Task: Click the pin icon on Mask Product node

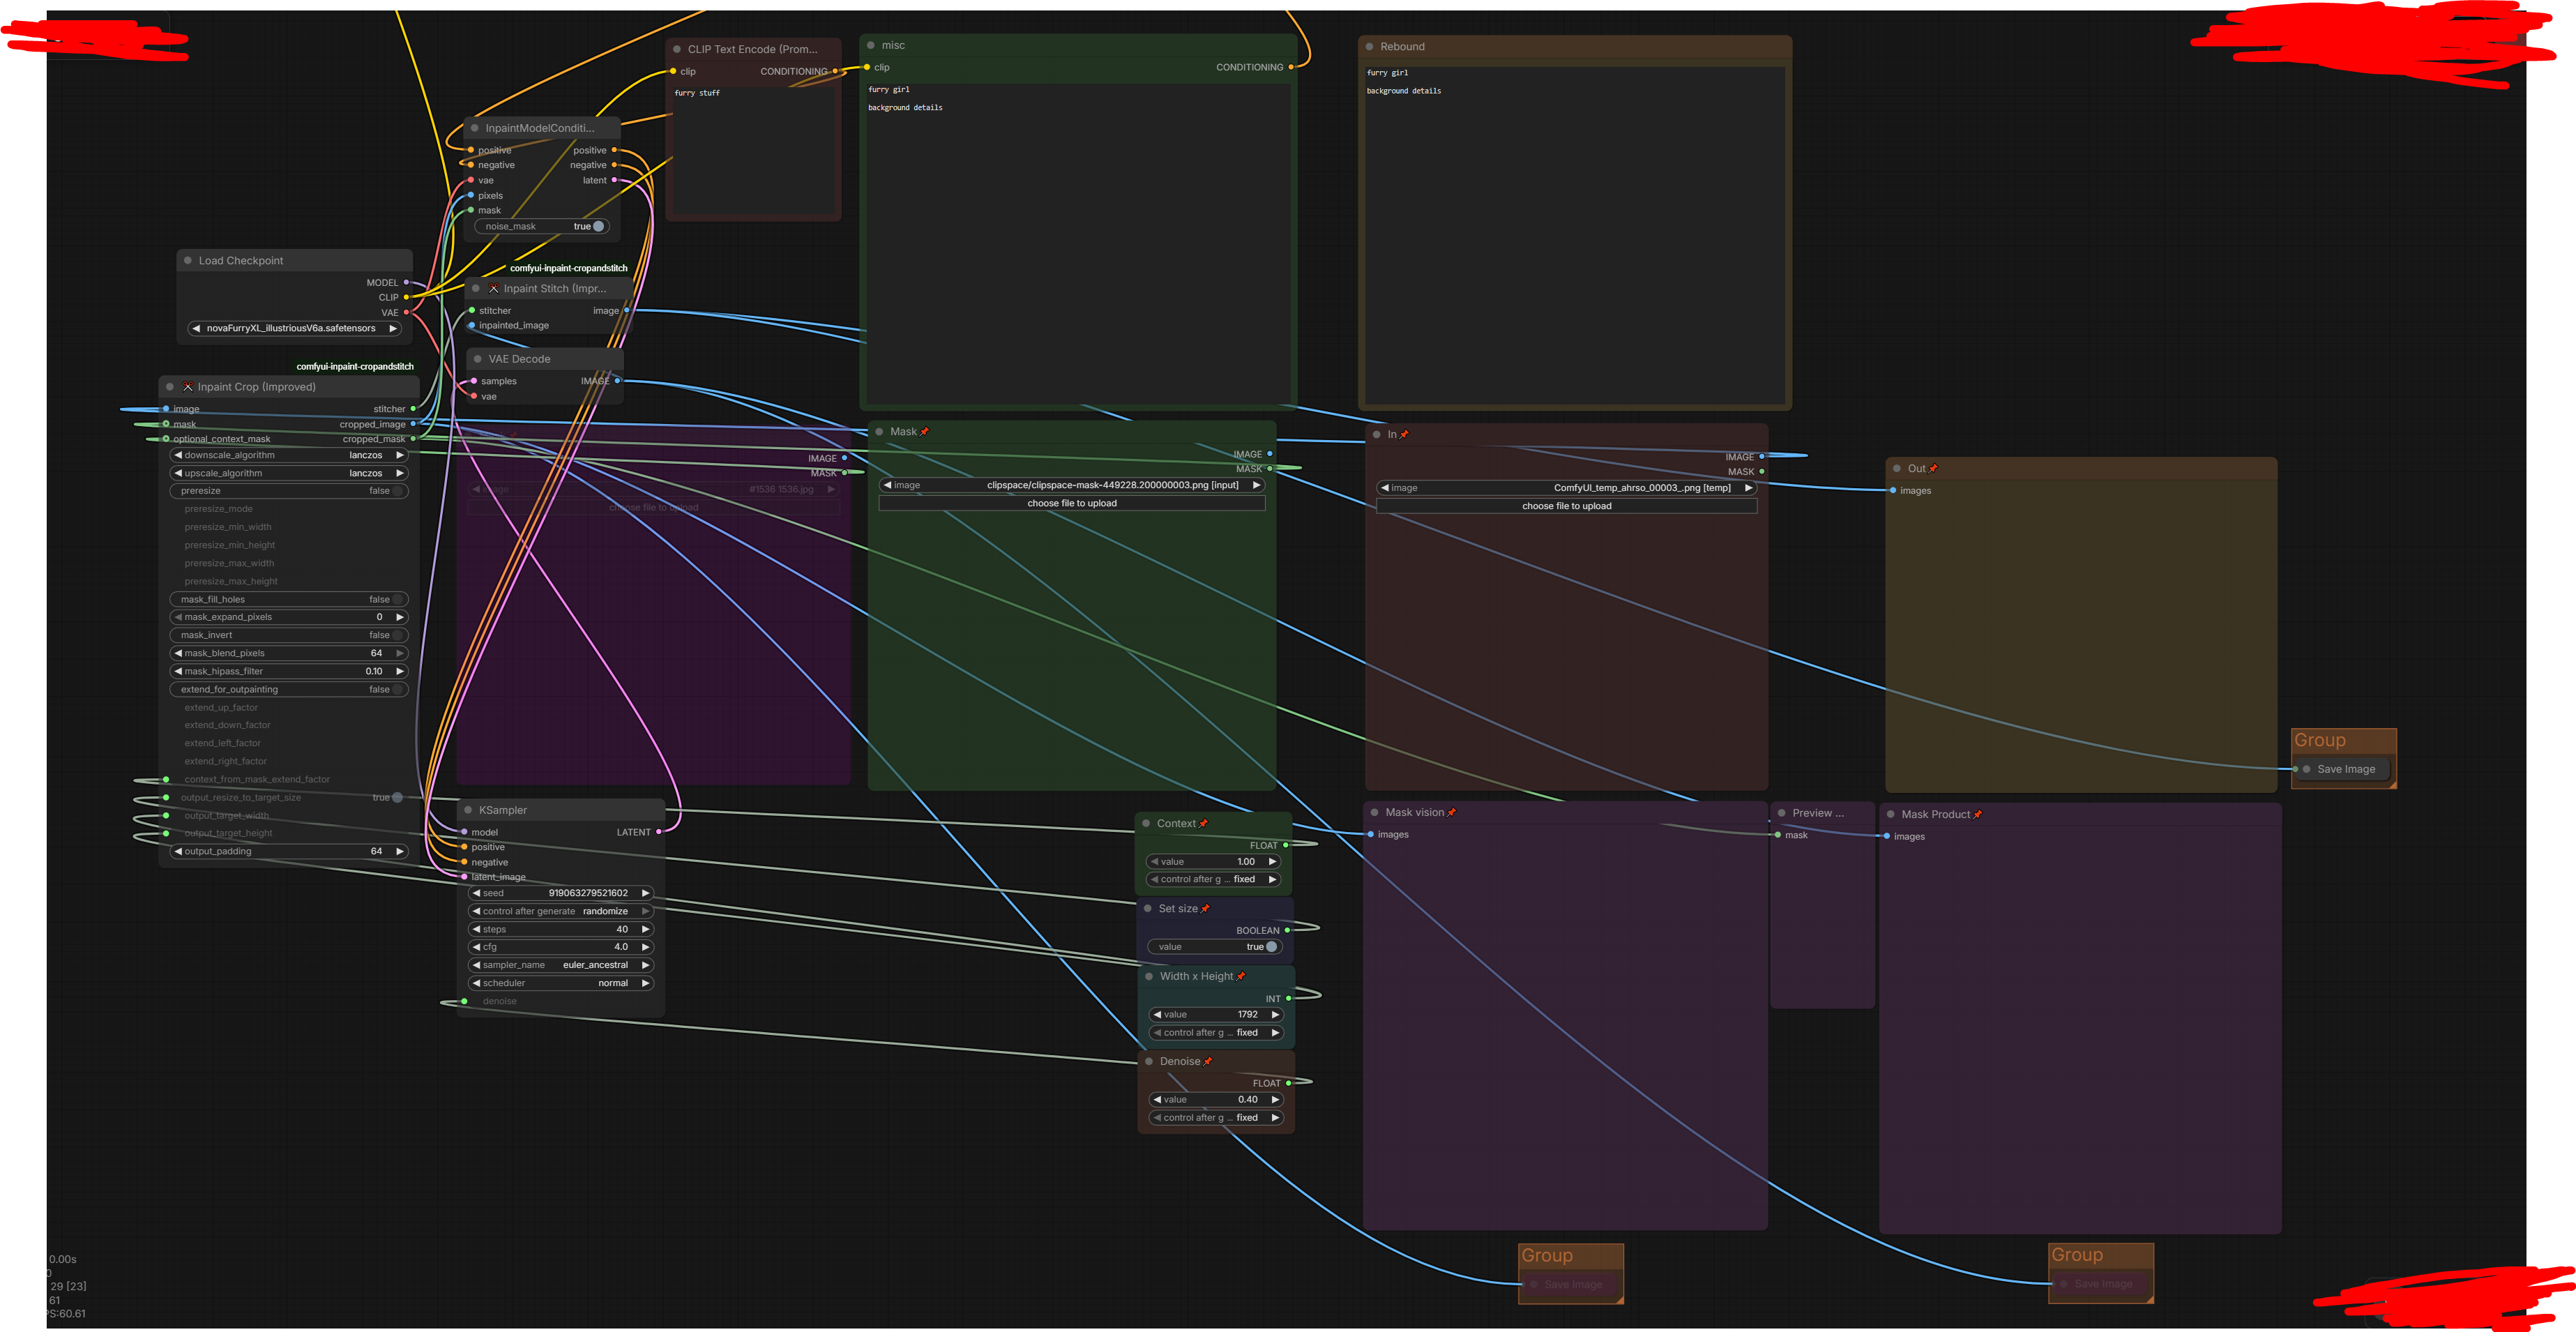Action: (x=1977, y=815)
